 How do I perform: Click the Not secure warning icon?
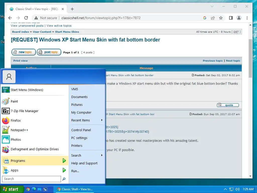(36, 18)
